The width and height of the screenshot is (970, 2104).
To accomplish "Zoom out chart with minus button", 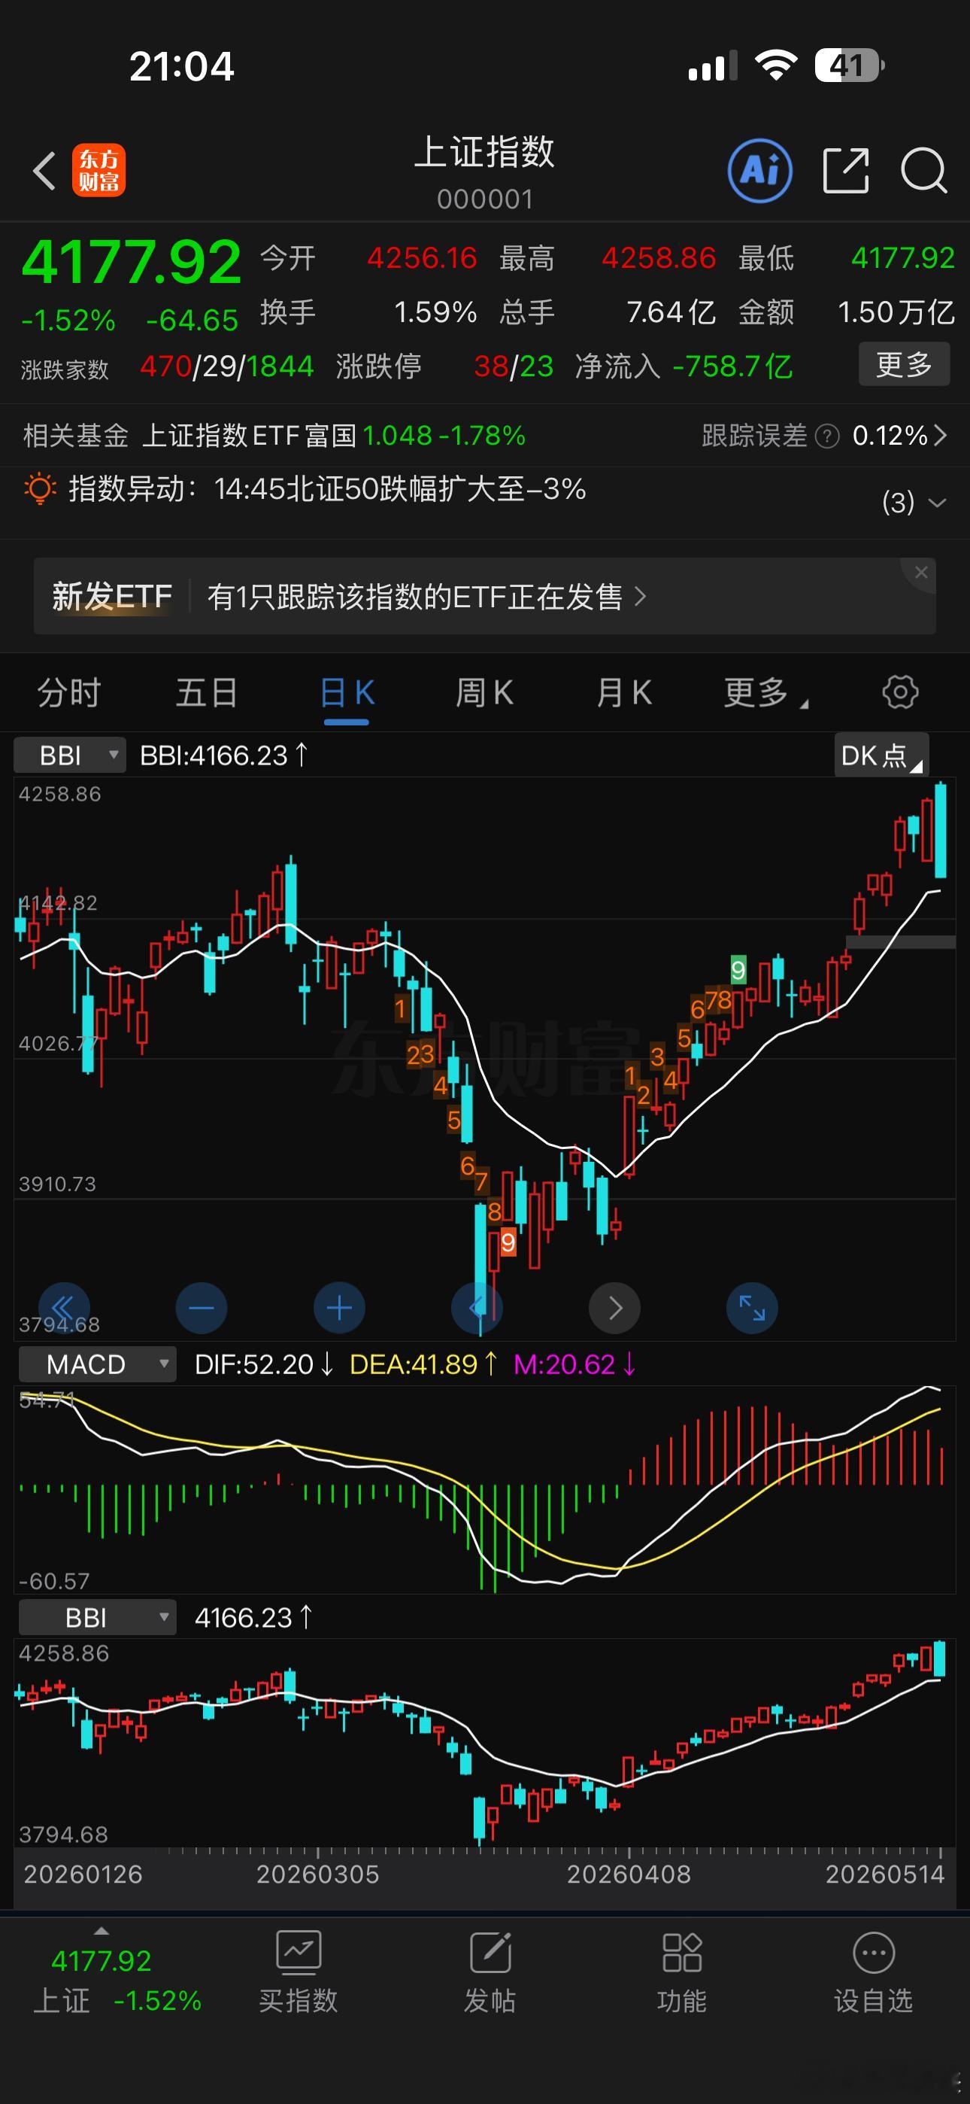I will (201, 1308).
